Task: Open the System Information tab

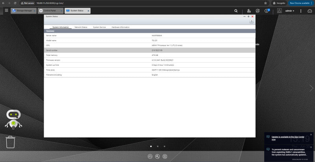Action: 61,27
